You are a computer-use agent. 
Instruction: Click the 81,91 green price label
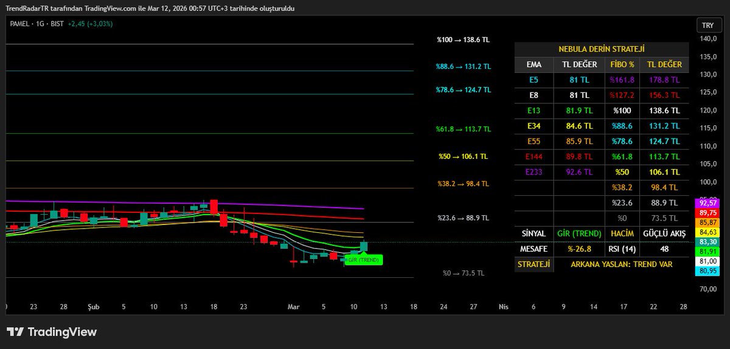click(706, 251)
